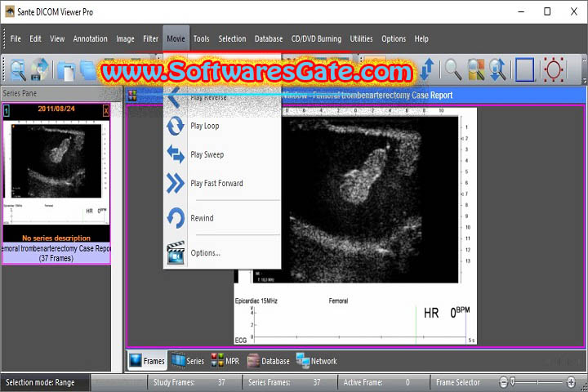Screen dimensions: 588x392
Task: Click the Frame Selector slider handle
Action: pyautogui.click(x=513, y=382)
